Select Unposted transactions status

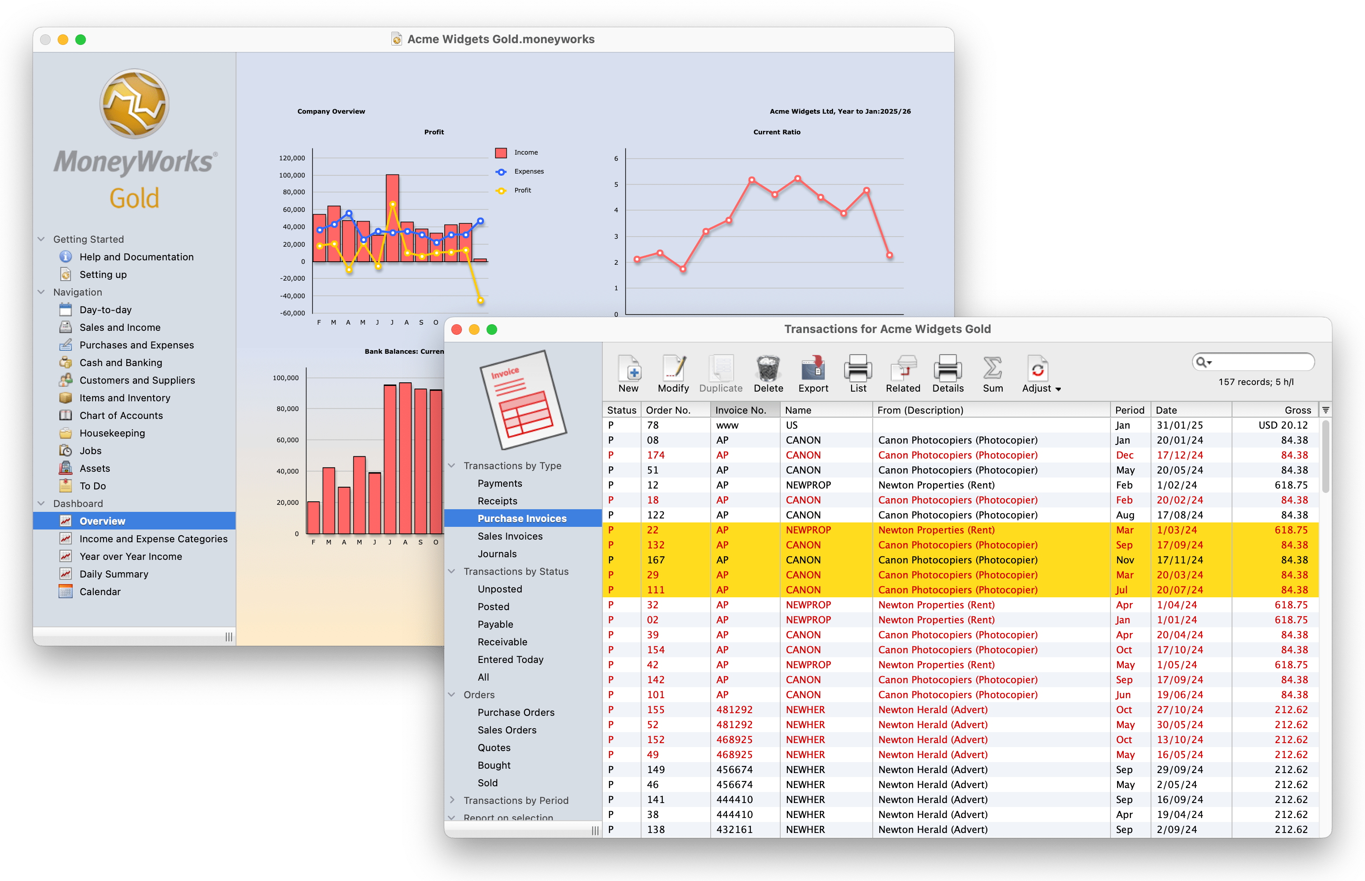tap(500, 589)
